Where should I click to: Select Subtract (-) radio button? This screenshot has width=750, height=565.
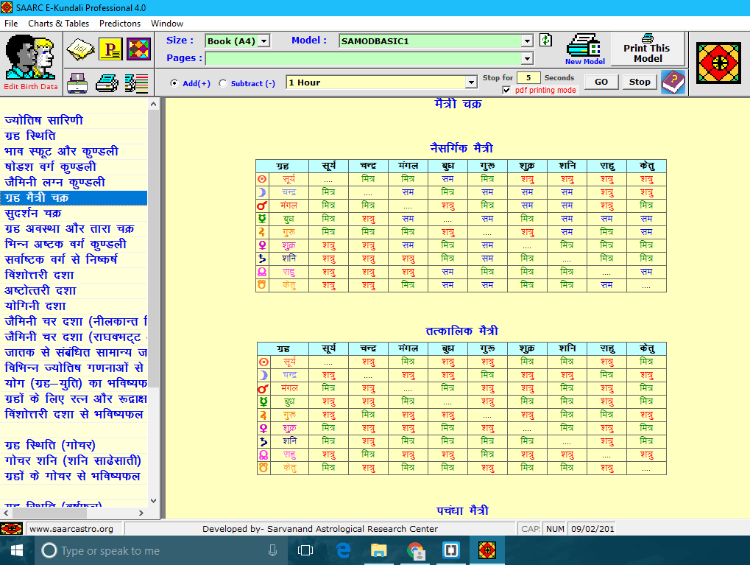[222, 83]
